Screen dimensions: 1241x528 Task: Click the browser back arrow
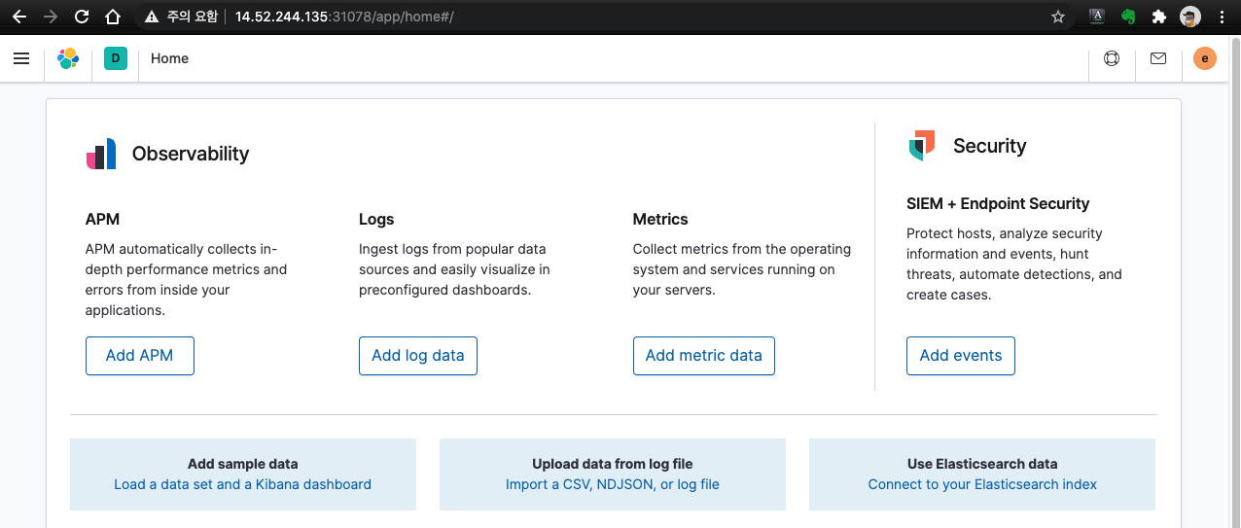point(19,17)
